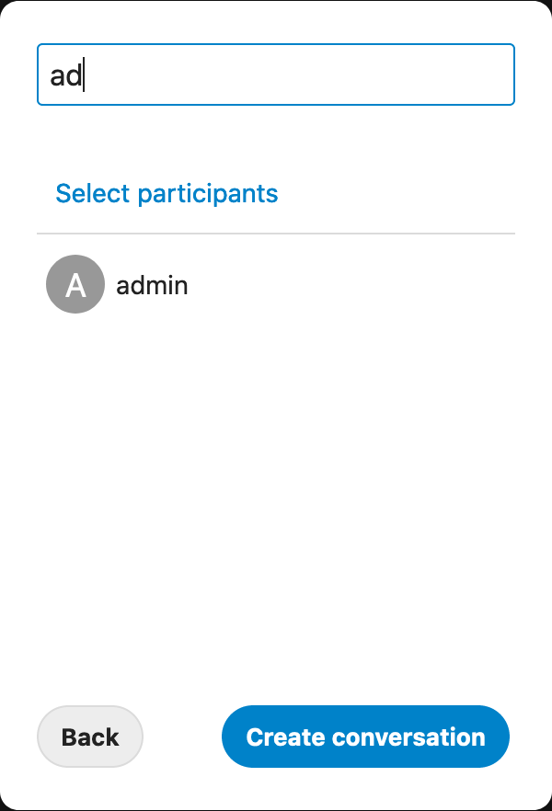The width and height of the screenshot is (552, 811).
Task: Click Create conversation
Action: click(x=365, y=737)
